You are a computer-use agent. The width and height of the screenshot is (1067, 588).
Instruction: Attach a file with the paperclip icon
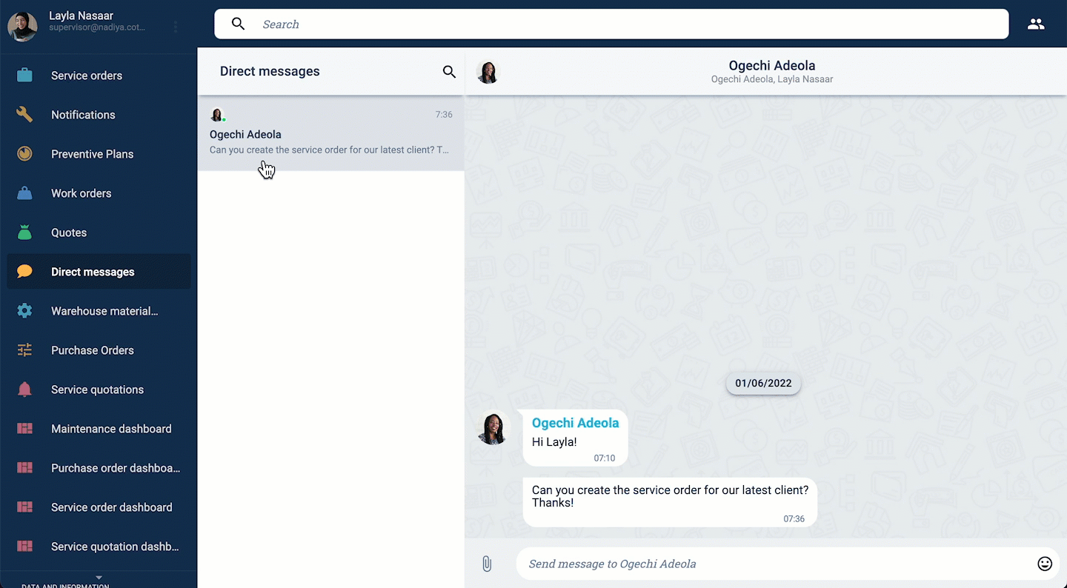click(487, 564)
